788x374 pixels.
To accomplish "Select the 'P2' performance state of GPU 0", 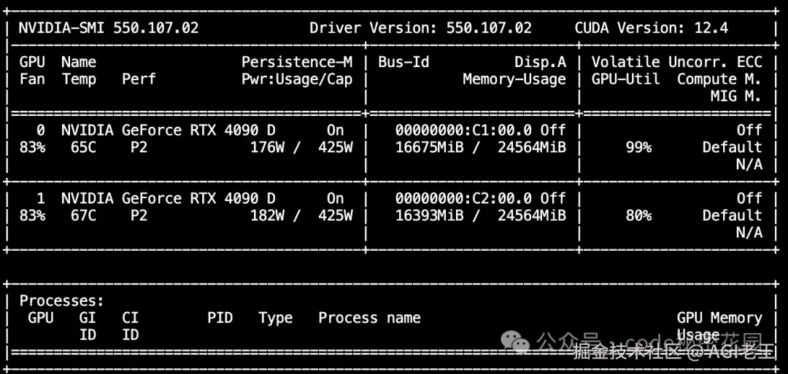I will tap(139, 147).
